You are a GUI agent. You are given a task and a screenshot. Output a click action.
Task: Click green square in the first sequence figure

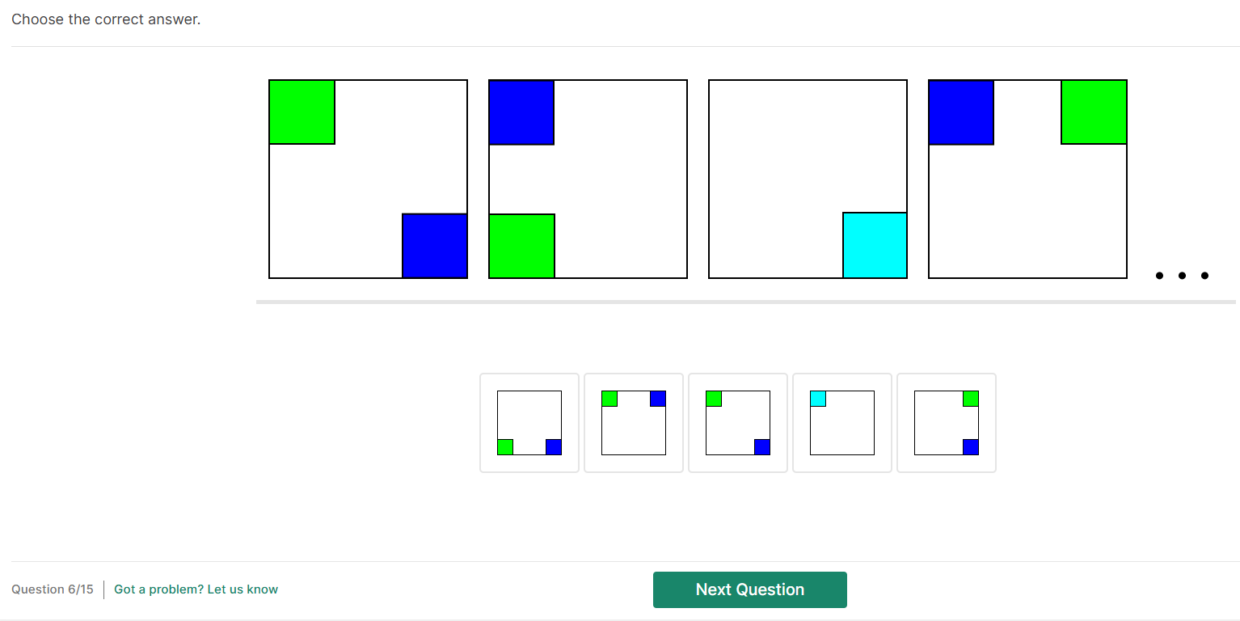(302, 112)
